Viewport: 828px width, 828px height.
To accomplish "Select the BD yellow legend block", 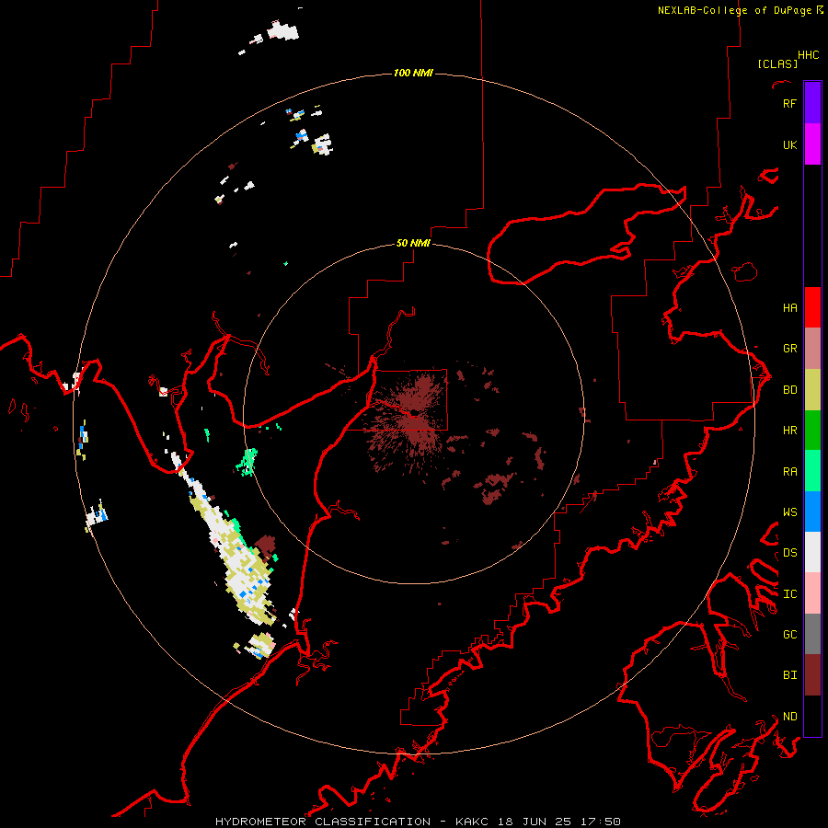I will (x=812, y=390).
